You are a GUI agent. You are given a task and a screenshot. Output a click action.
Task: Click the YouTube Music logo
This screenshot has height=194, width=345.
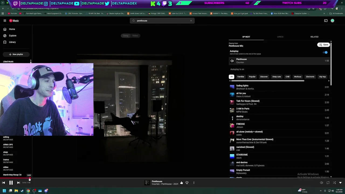pyautogui.click(x=14, y=21)
